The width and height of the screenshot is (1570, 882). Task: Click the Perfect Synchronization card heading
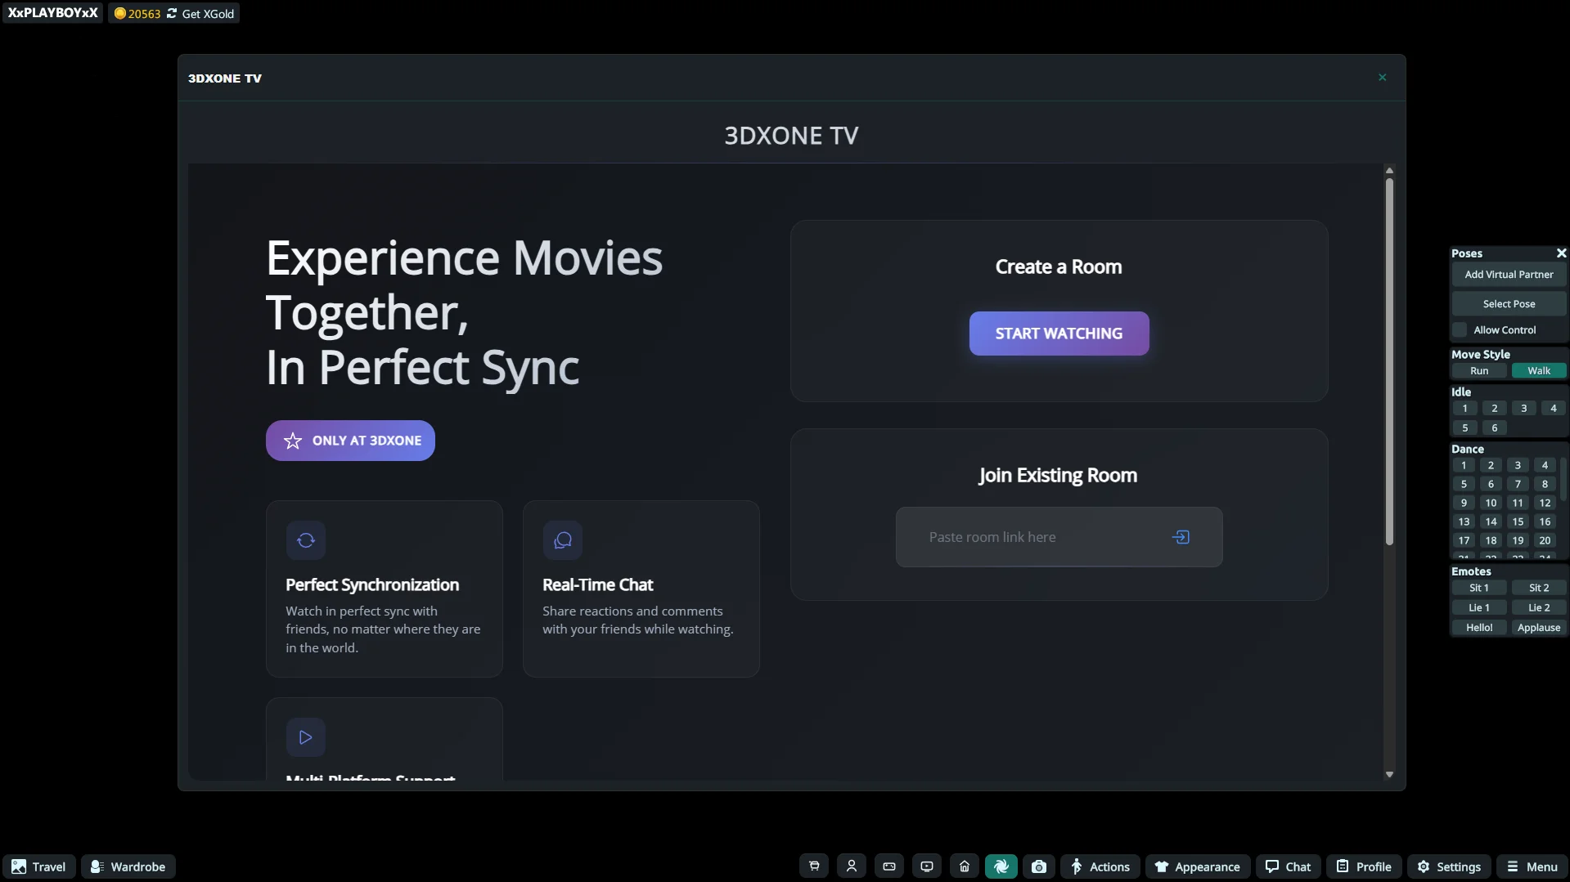tap(372, 585)
